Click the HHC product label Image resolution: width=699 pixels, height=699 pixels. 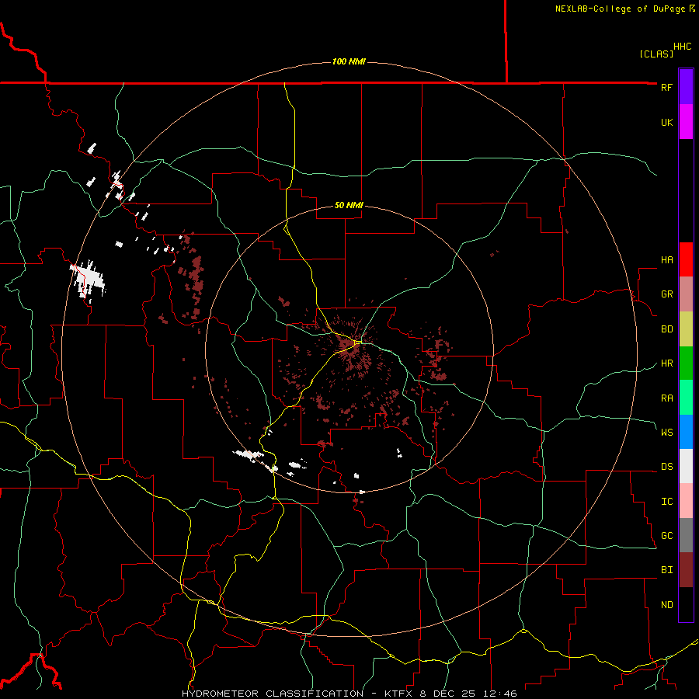(x=683, y=47)
